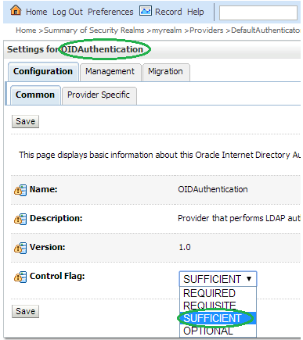Open the Preferences link

point(110,12)
